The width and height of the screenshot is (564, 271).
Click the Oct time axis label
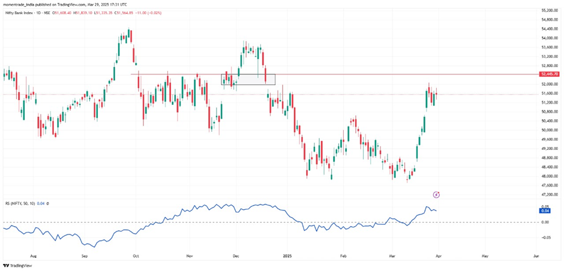[136, 256]
